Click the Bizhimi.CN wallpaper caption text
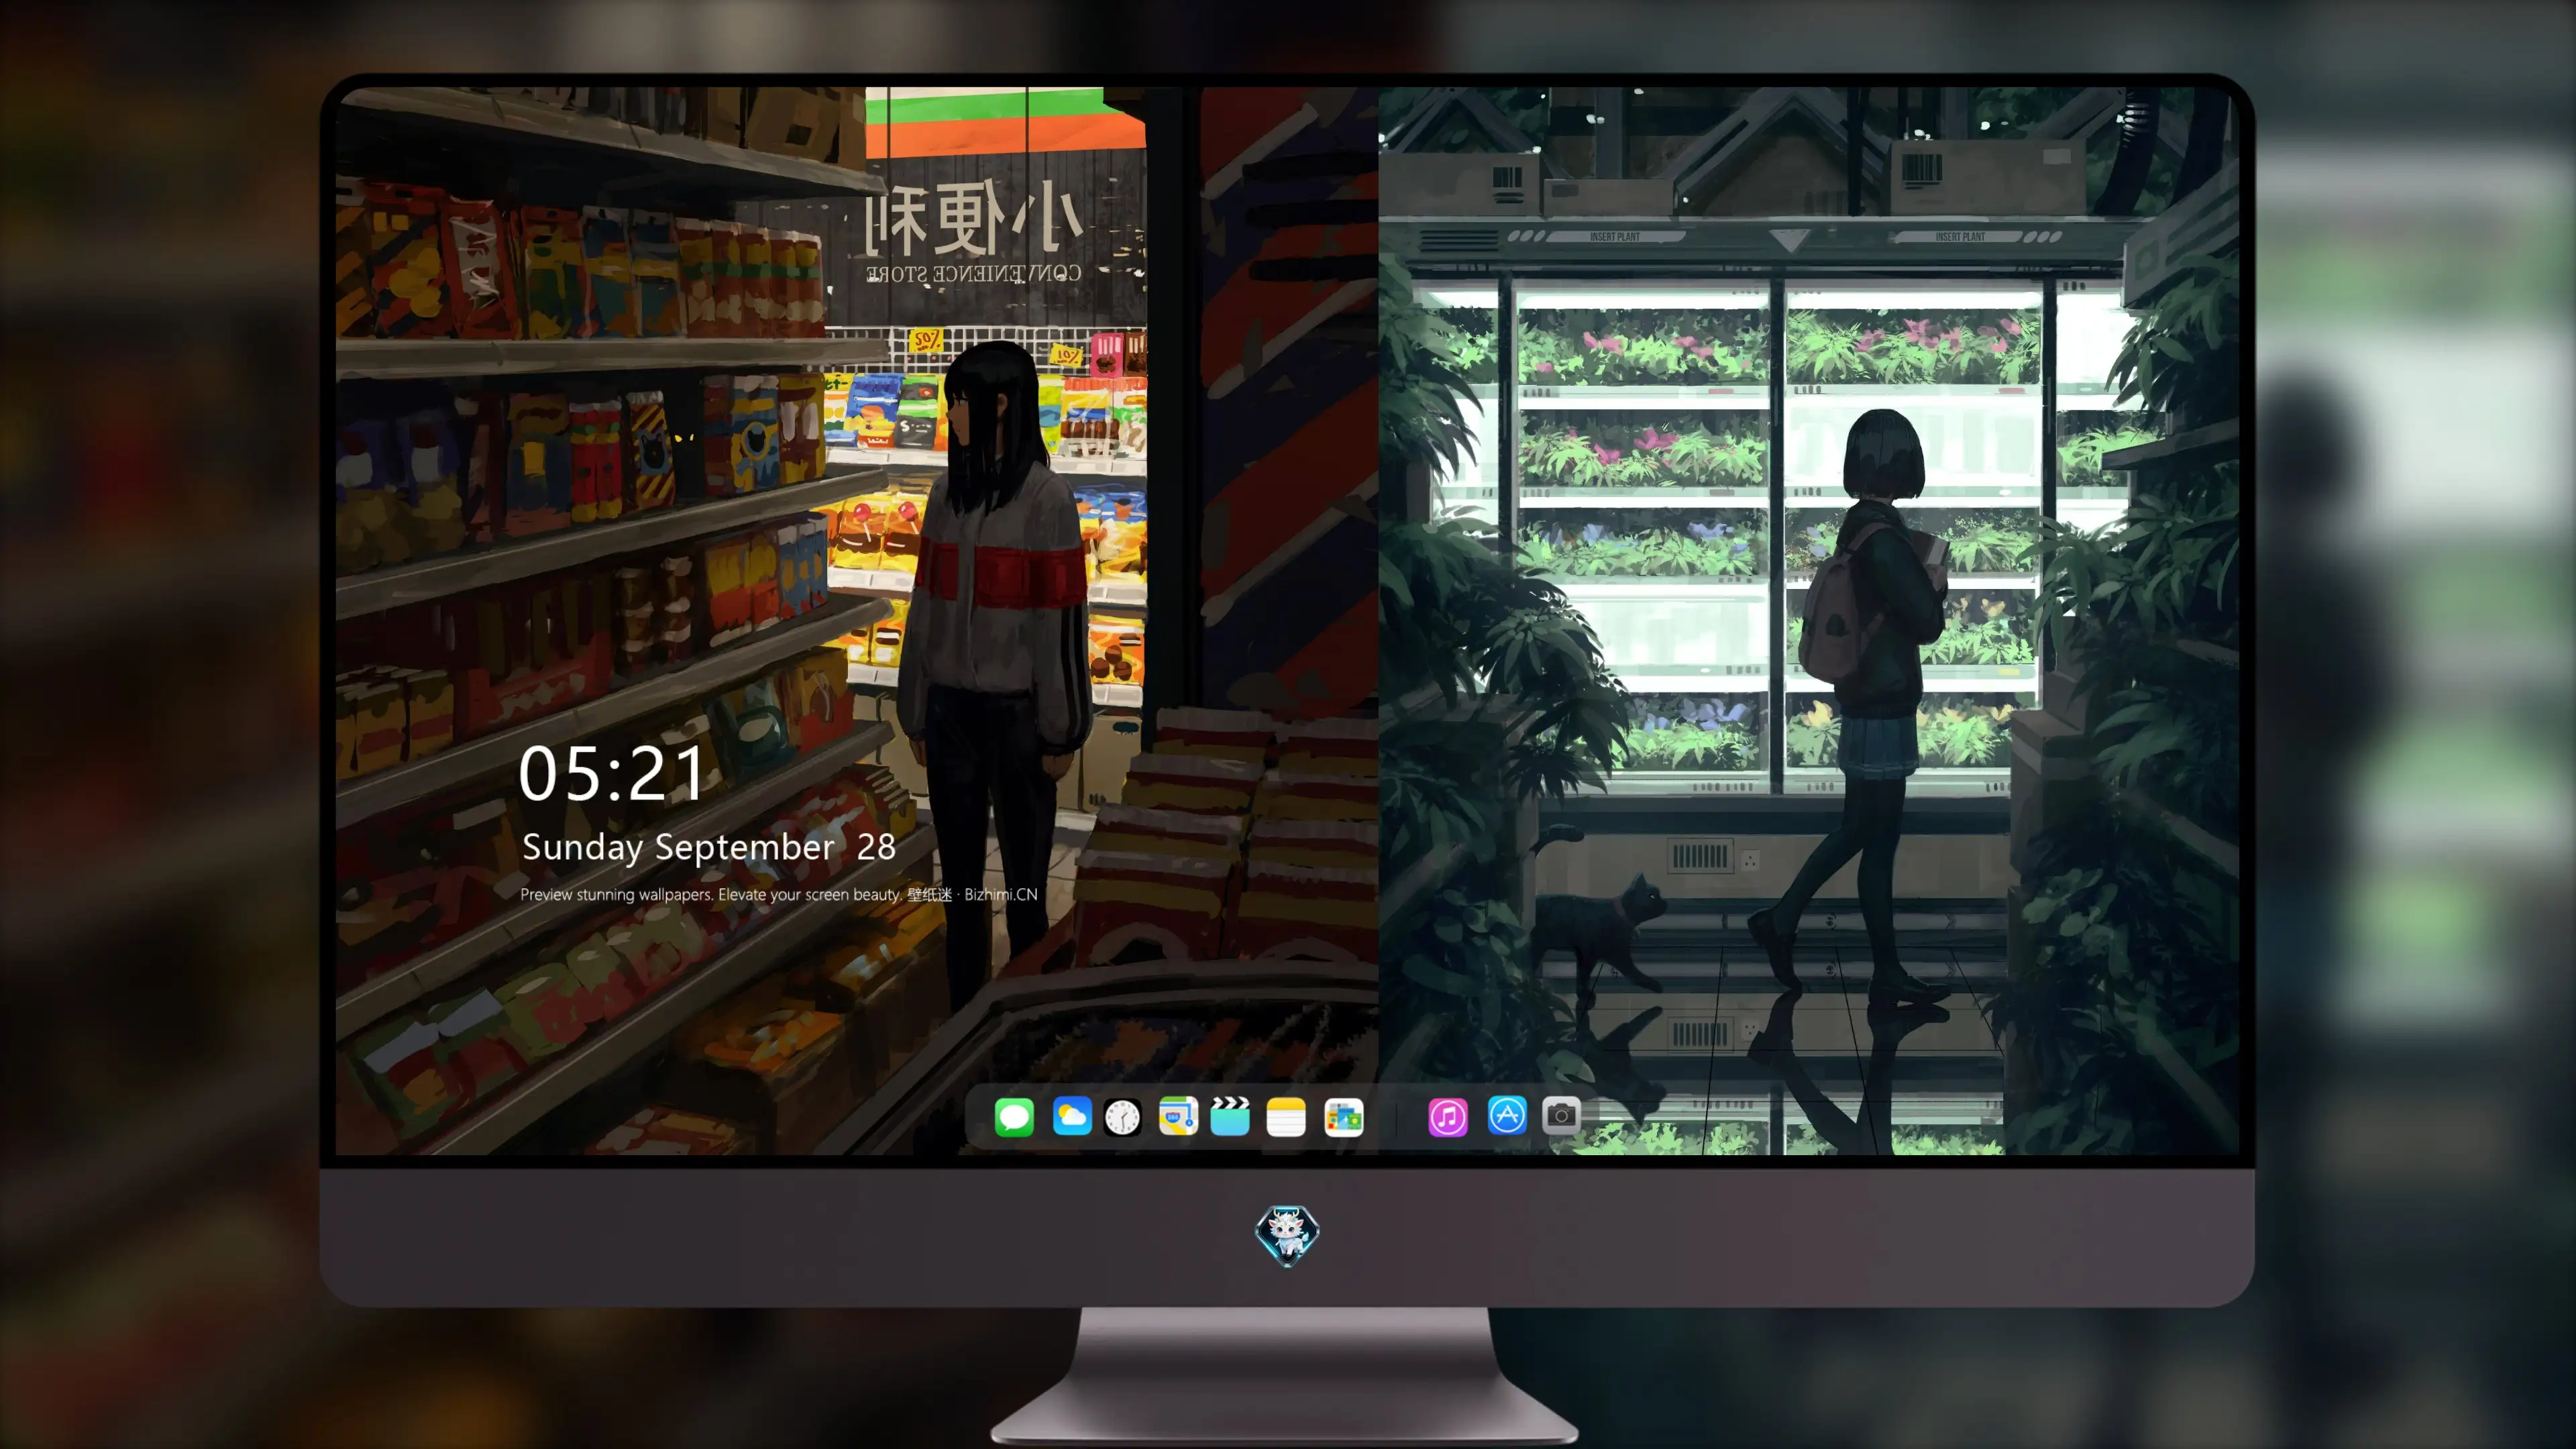 (x=779, y=894)
